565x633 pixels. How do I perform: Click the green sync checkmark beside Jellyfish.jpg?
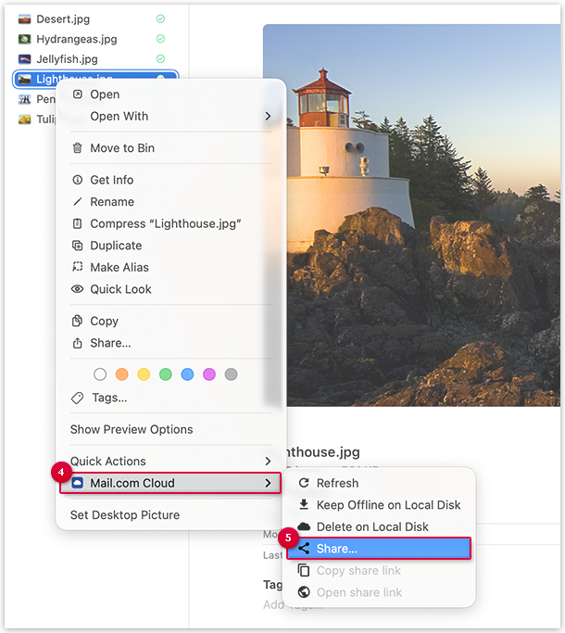point(160,59)
